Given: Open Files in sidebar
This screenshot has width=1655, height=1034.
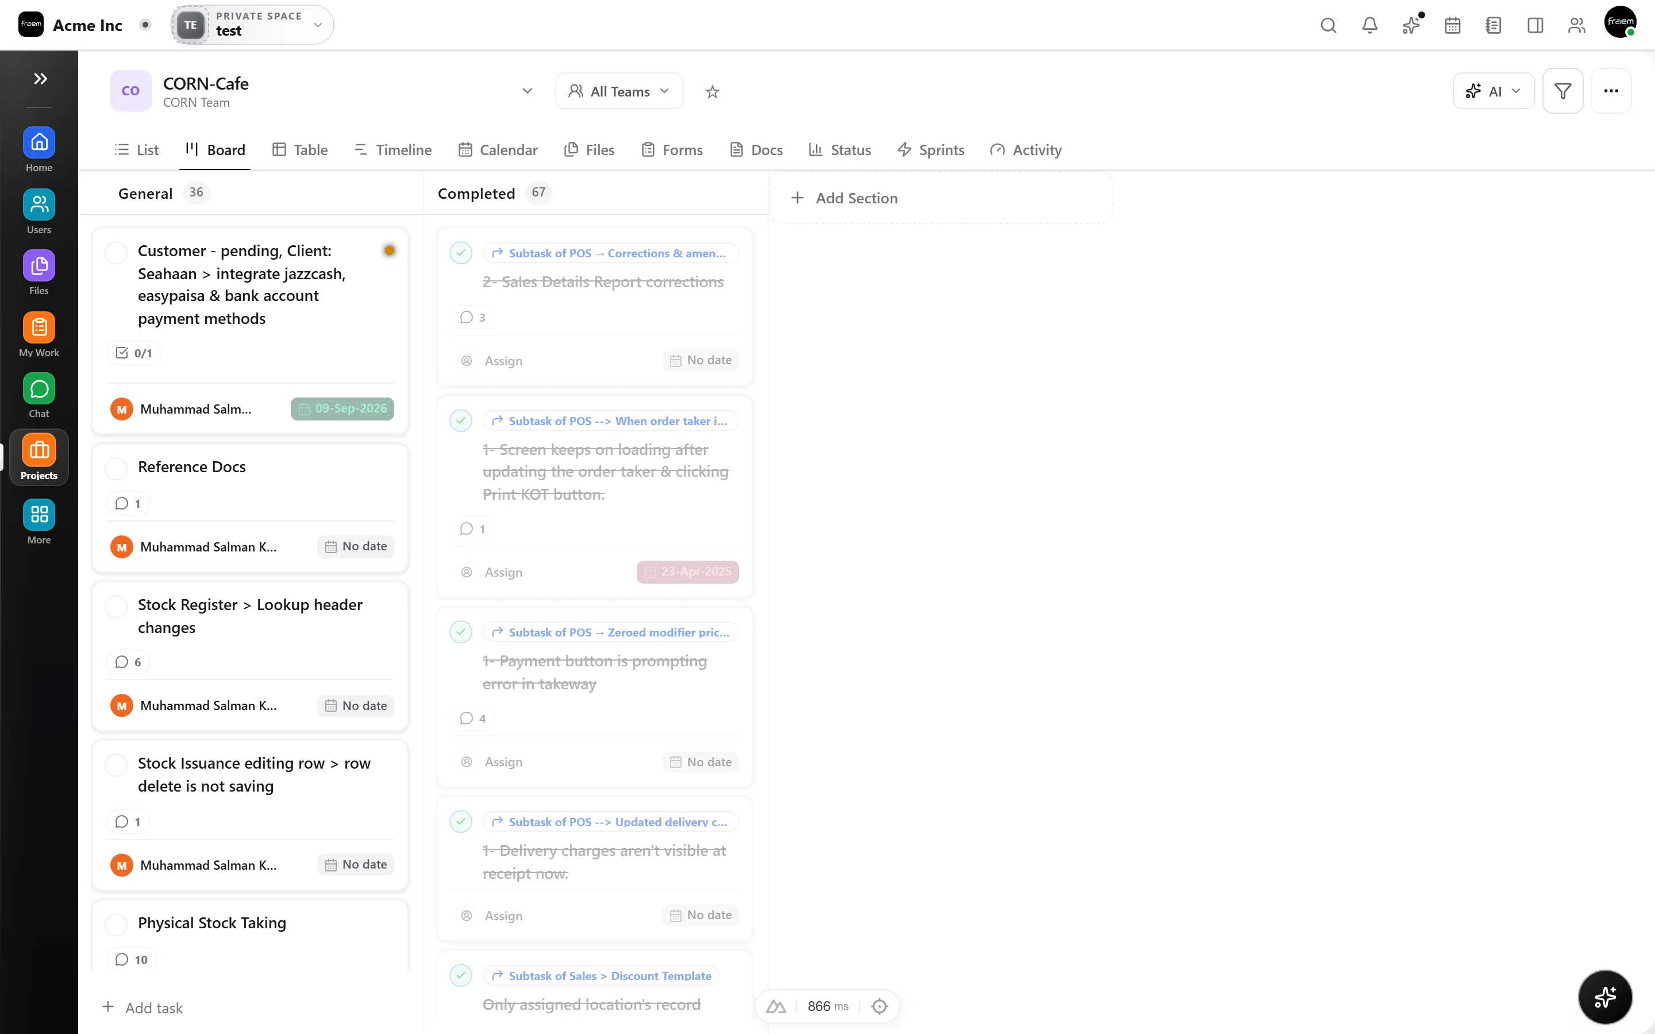Looking at the screenshot, I should (39, 272).
